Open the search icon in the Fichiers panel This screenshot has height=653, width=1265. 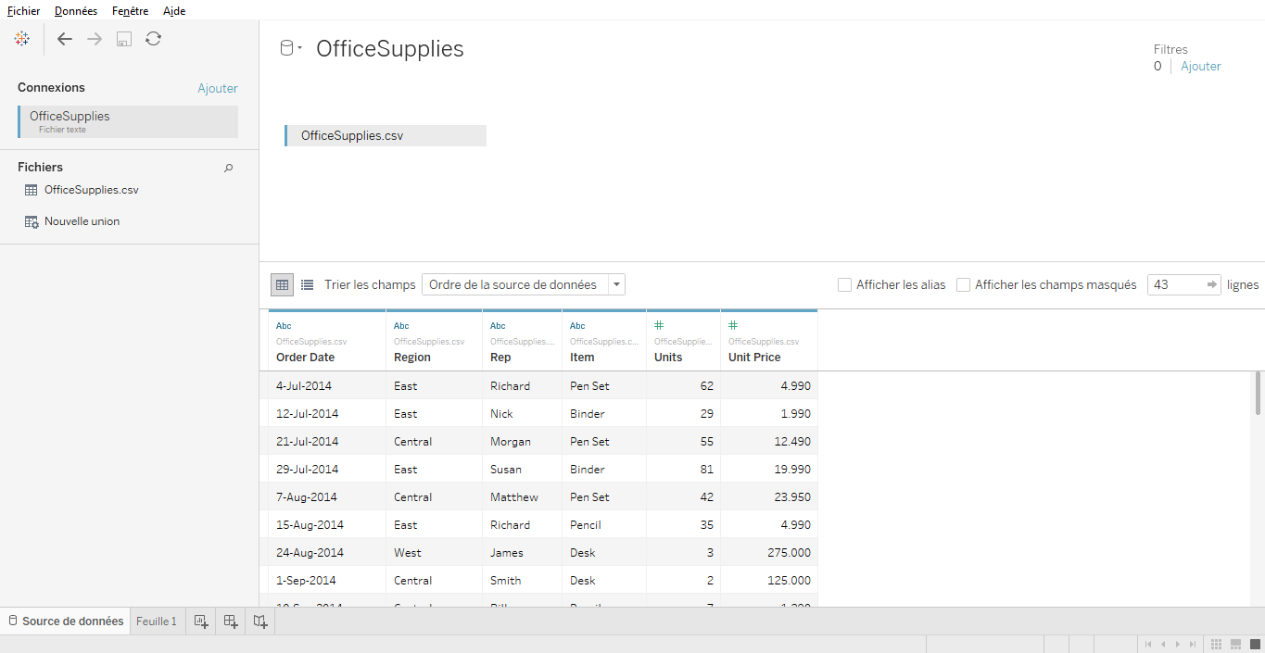pos(228,168)
